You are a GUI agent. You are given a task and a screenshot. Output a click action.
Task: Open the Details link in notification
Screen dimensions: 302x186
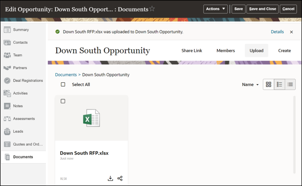(x=277, y=32)
